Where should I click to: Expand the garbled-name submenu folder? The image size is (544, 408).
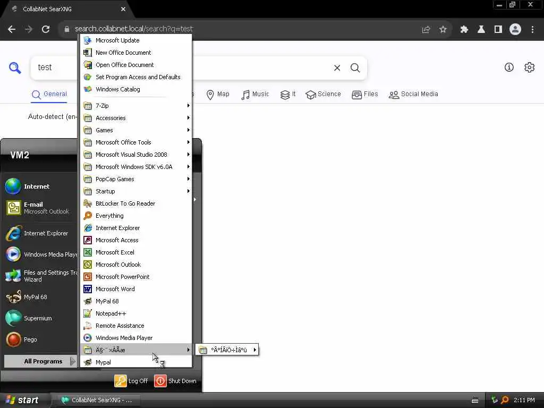tap(136, 350)
